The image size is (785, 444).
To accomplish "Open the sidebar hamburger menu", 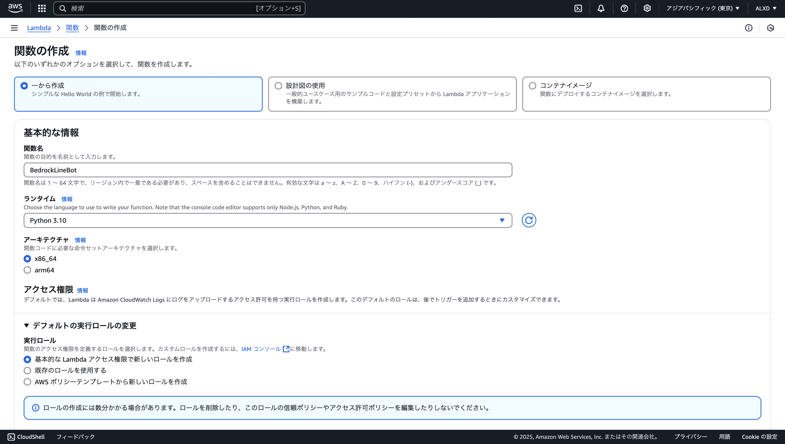I will click(x=14, y=28).
